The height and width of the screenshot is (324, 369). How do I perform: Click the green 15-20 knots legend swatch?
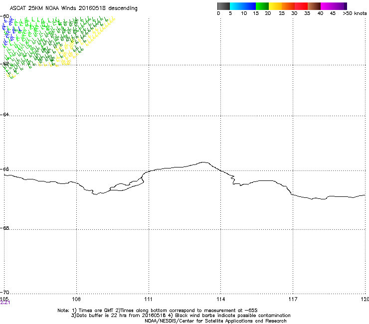tap(262, 6)
